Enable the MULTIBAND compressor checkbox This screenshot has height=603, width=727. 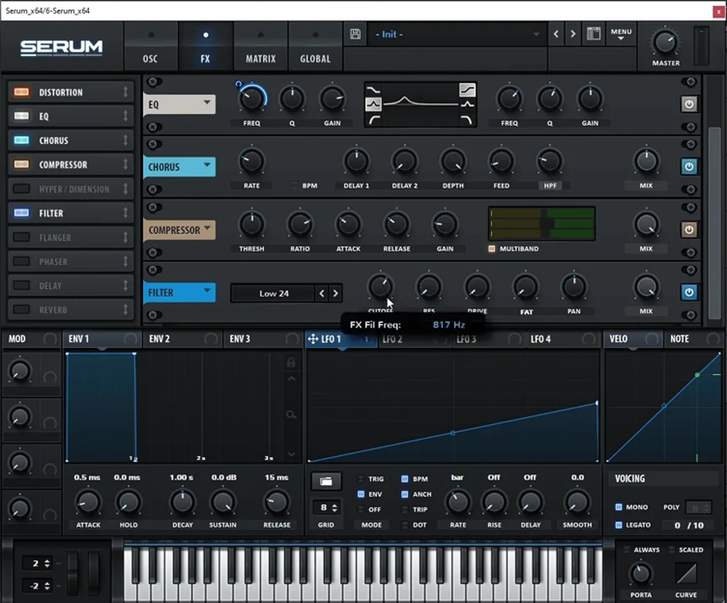492,249
